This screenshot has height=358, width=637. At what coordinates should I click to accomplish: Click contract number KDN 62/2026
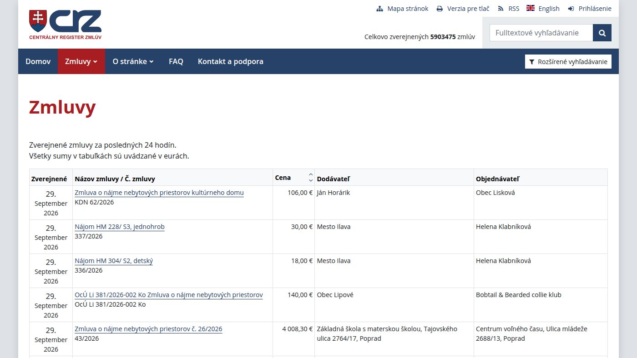[x=94, y=202]
